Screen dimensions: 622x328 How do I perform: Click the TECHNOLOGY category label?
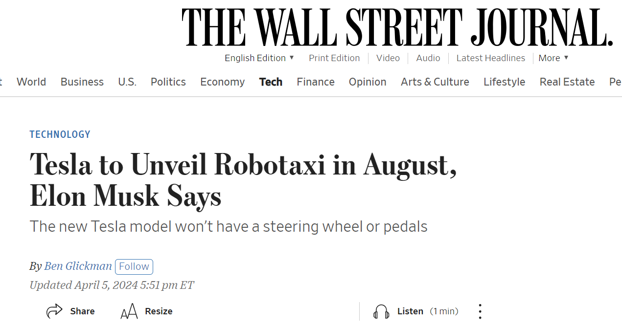coord(60,134)
